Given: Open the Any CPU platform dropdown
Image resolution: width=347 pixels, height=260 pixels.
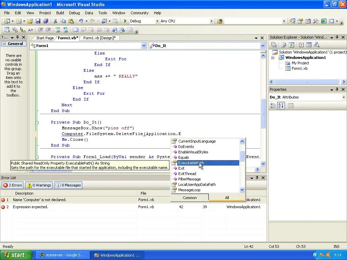Looking at the screenshot, I should pos(211,21).
